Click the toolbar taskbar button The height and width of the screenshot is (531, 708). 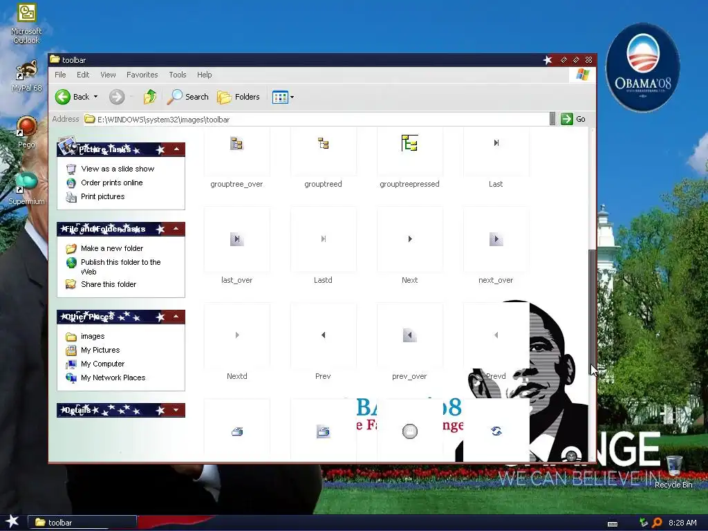[x=82, y=523]
